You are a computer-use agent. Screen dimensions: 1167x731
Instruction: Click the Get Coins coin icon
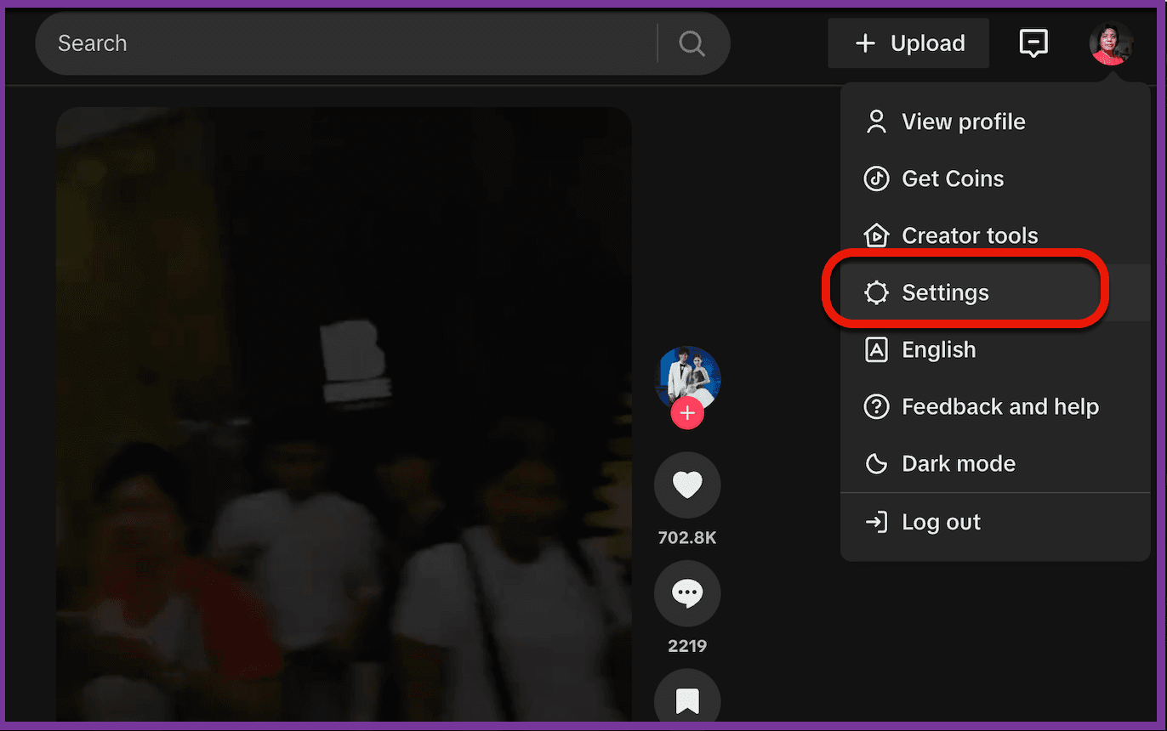click(876, 178)
